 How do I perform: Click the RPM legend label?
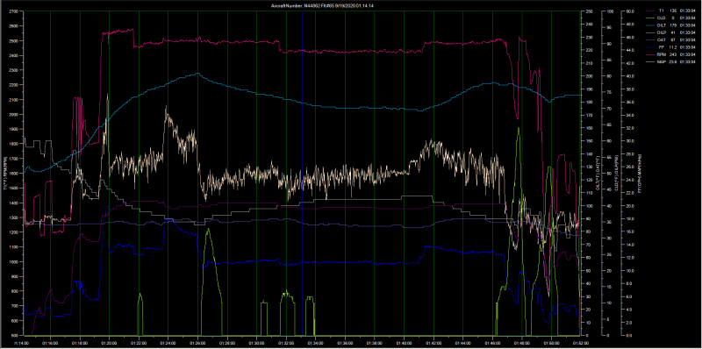coord(661,53)
